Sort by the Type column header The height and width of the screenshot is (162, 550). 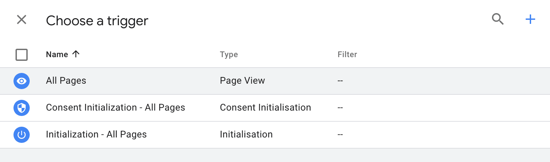229,54
